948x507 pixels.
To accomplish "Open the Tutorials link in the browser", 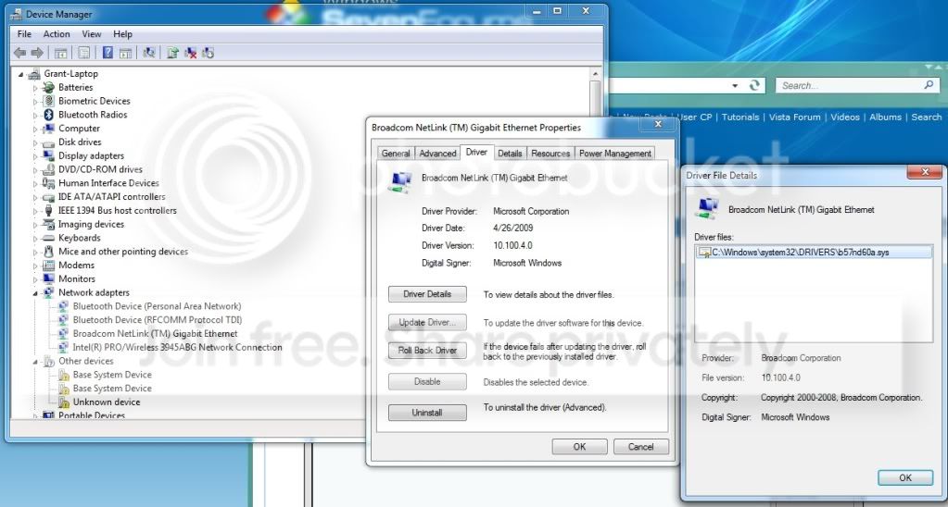I will click(740, 117).
